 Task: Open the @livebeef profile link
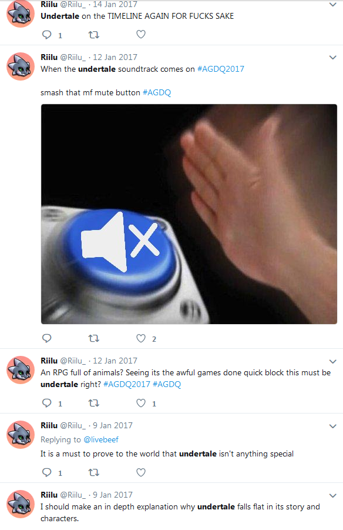point(101,440)
